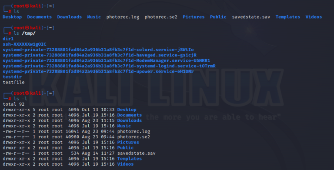Click the permissions string on the savedstate.sav row
Viewport: 334px width, 170px height.
click(x=17, y=153)
